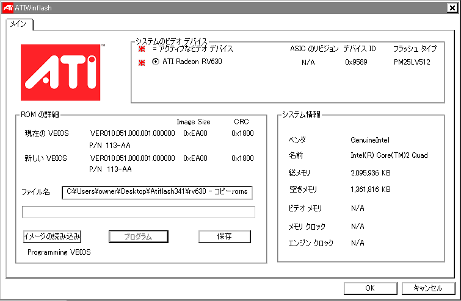Click the GenuineIntel vendor value

pyautogui.click(x=370, y=140)
